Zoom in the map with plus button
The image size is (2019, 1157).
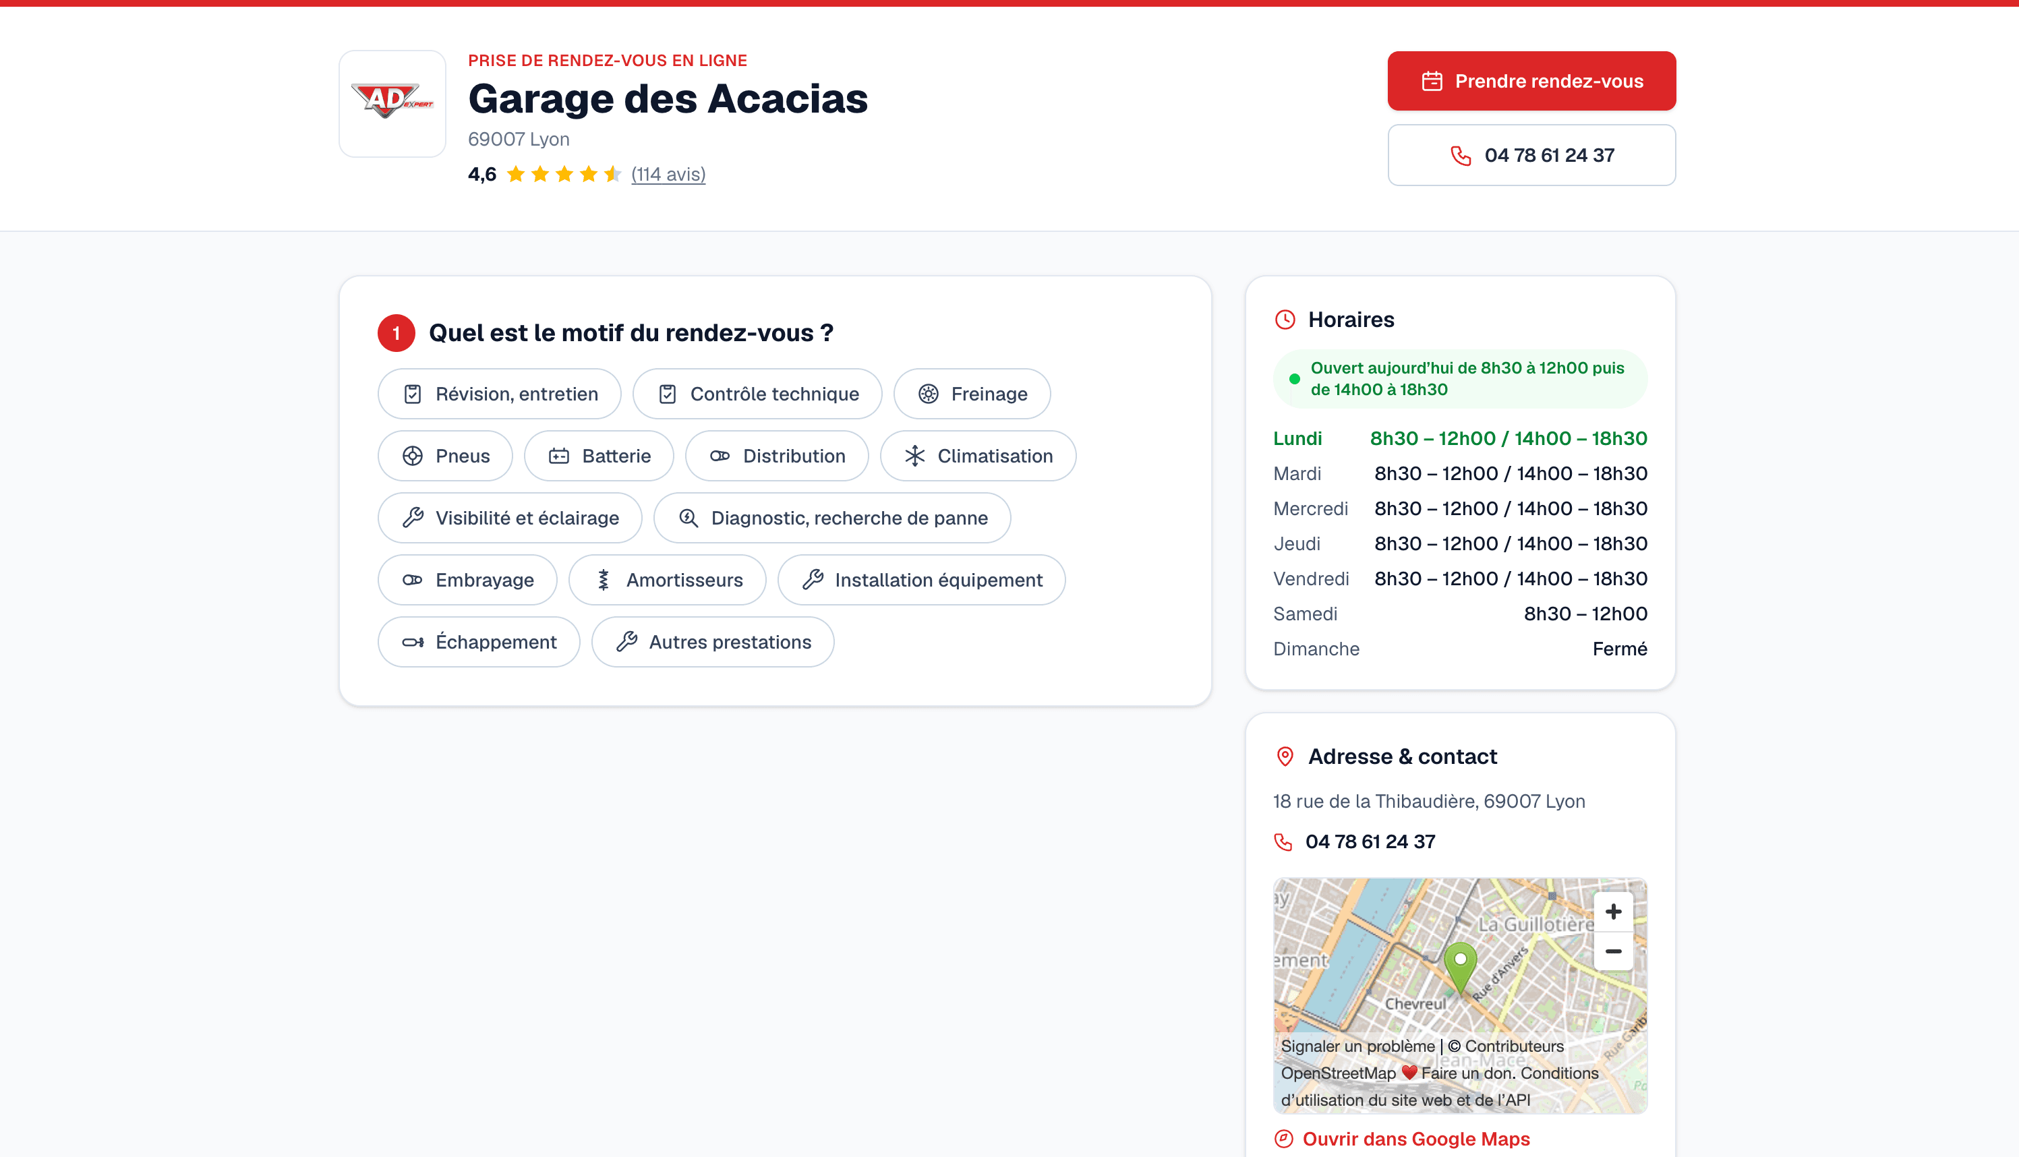(1613, 912)
